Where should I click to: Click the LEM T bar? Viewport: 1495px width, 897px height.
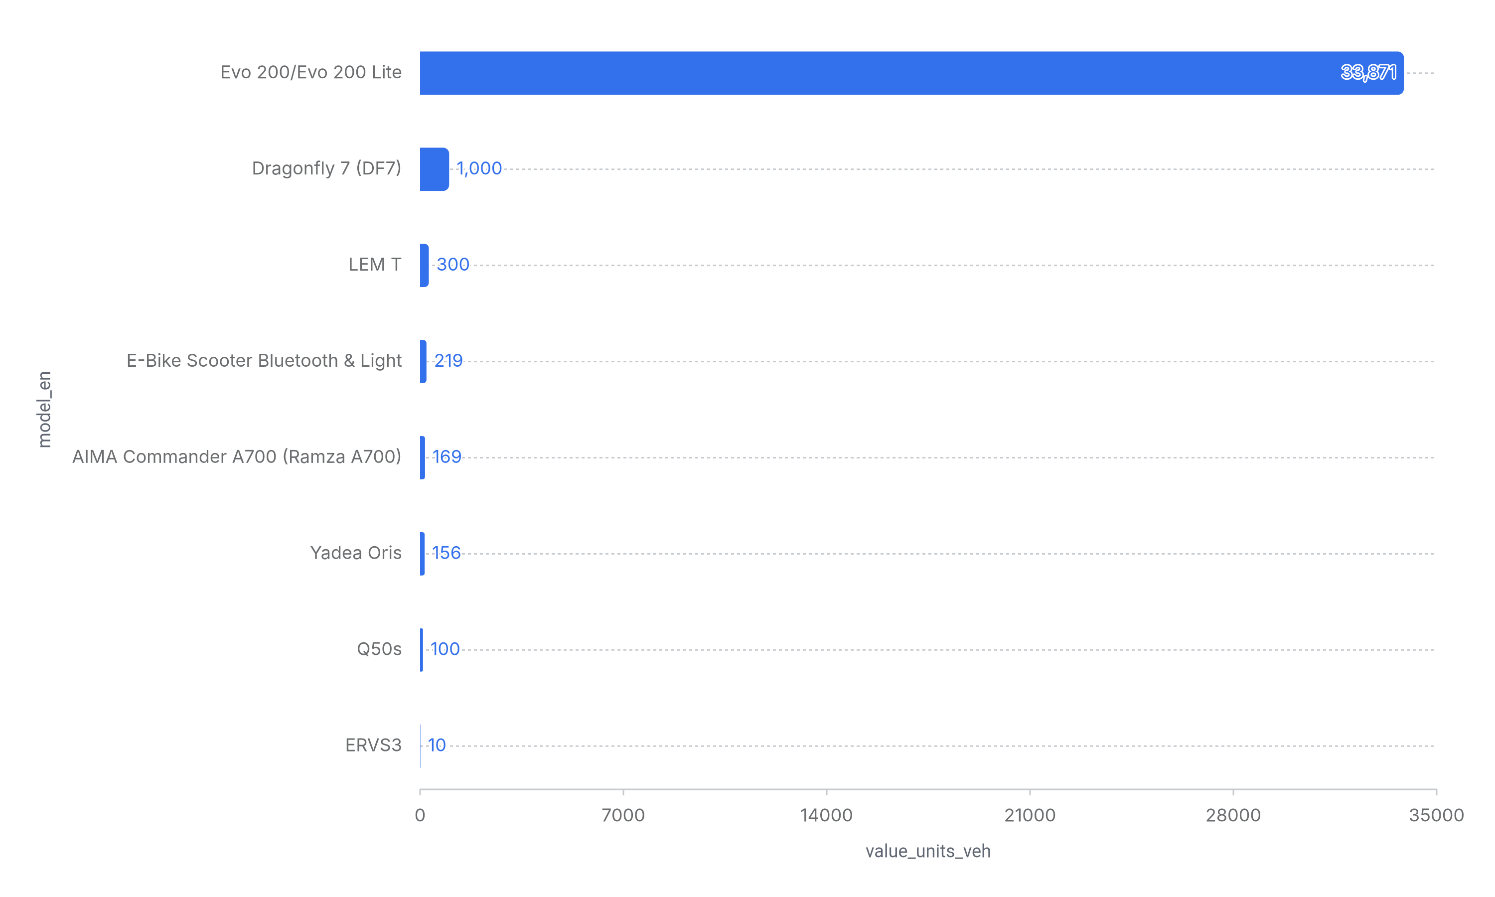[424, 265]
